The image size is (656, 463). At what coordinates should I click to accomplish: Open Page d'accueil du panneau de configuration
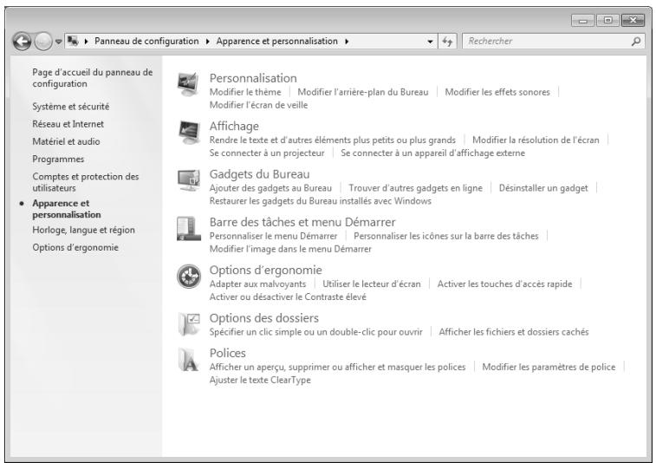tap(93, 78)
